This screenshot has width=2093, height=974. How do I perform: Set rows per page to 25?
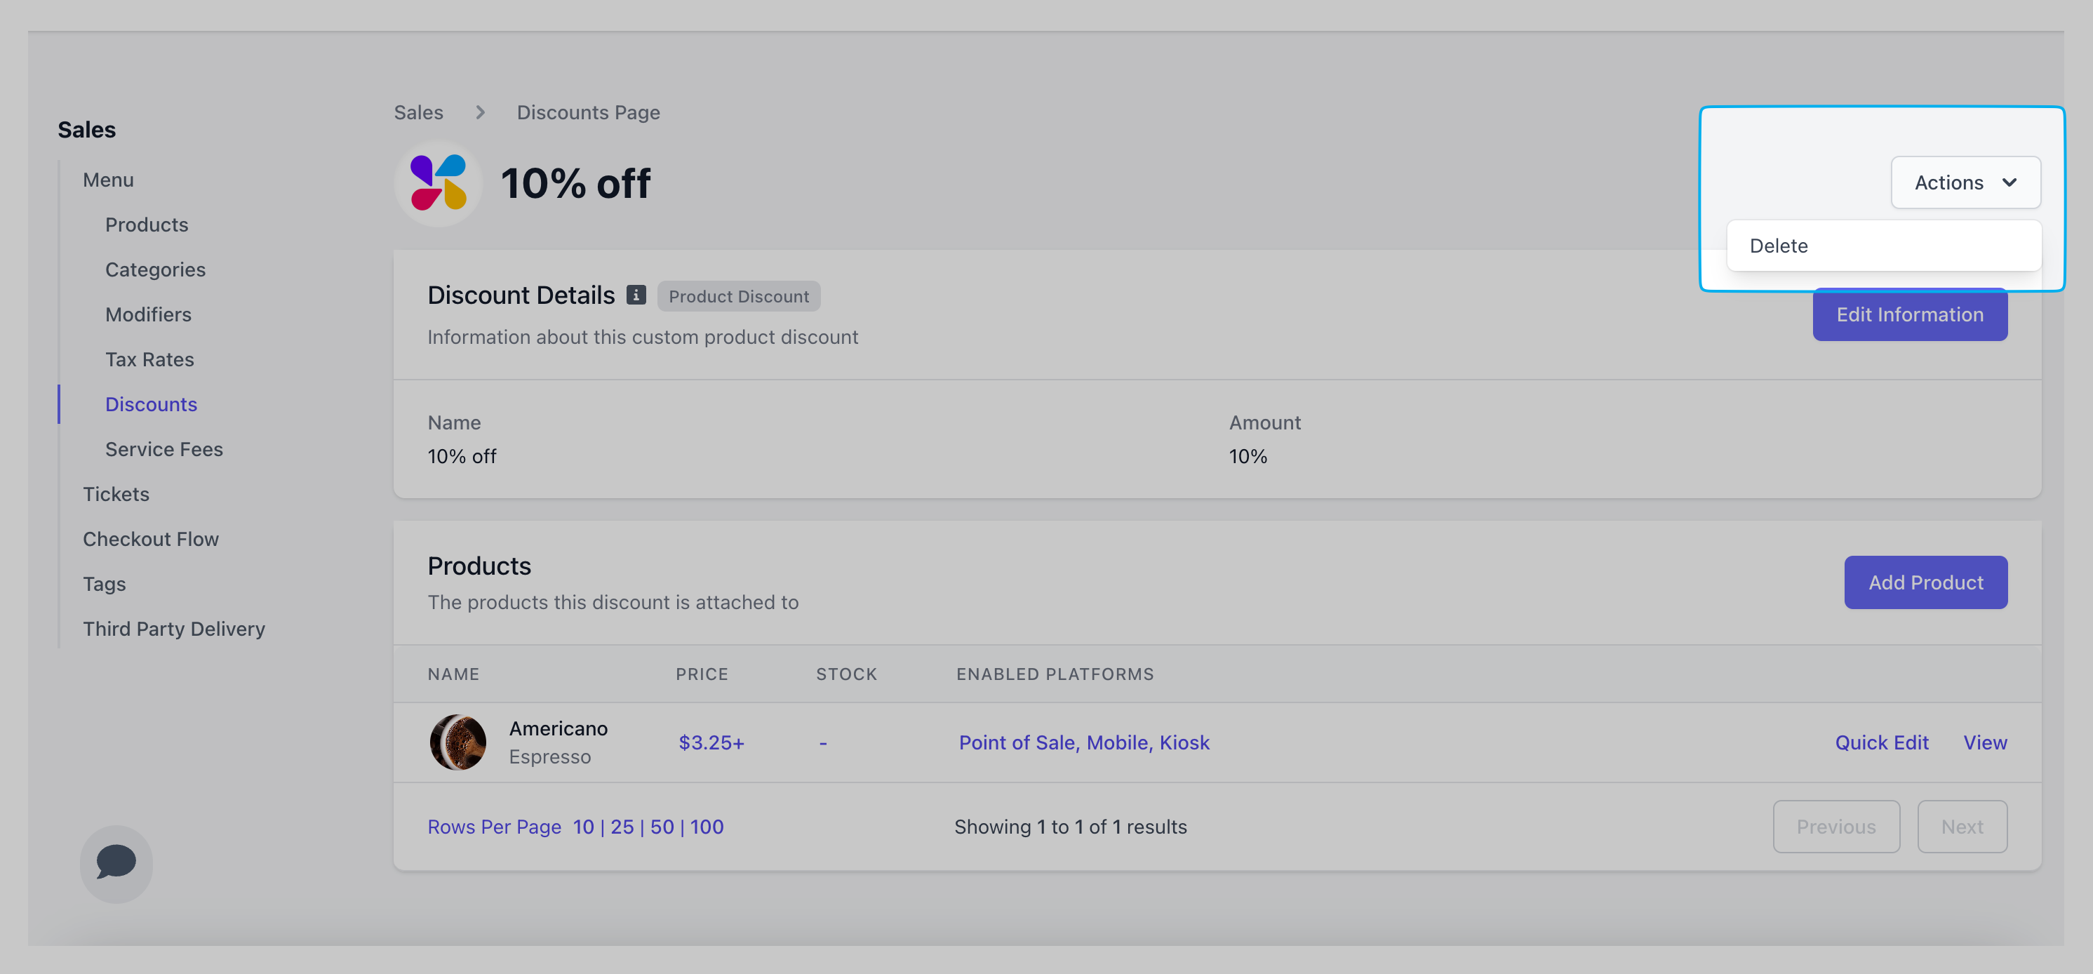pyautogui.click(x=622, y=827)
